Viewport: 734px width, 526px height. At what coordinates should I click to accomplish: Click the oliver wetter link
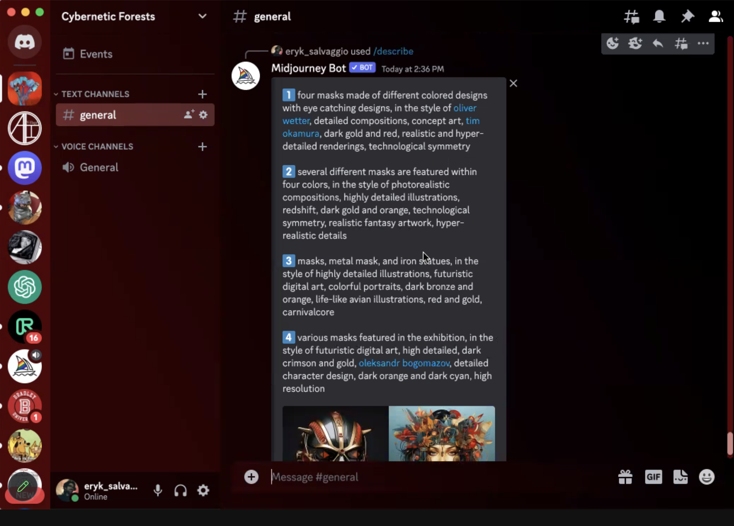coord(464,108)
